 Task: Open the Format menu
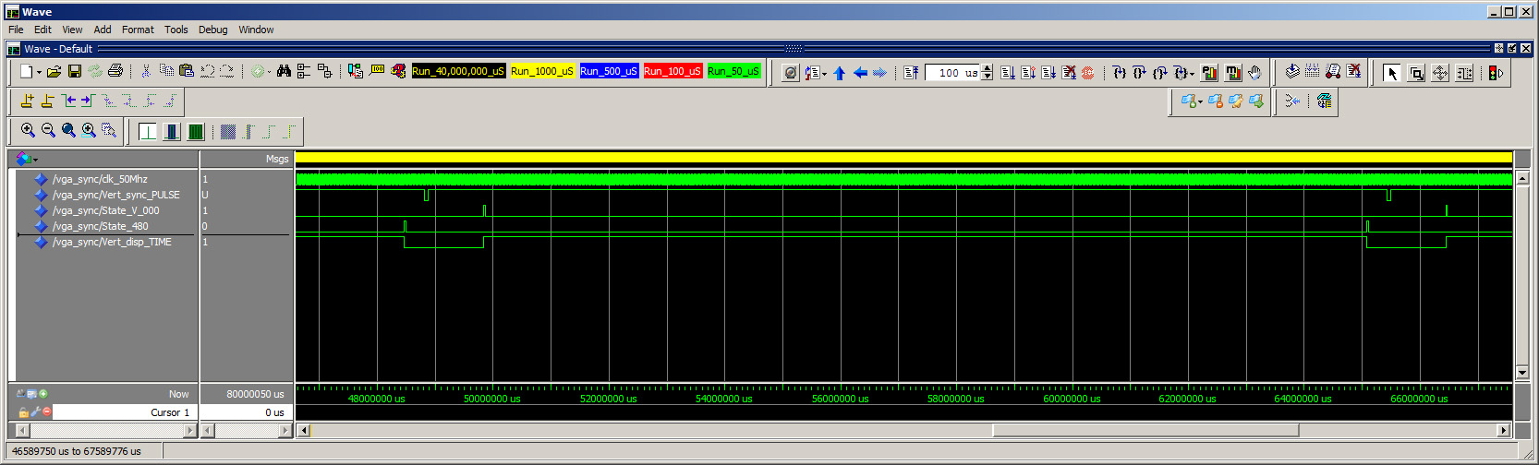(138, 30)
